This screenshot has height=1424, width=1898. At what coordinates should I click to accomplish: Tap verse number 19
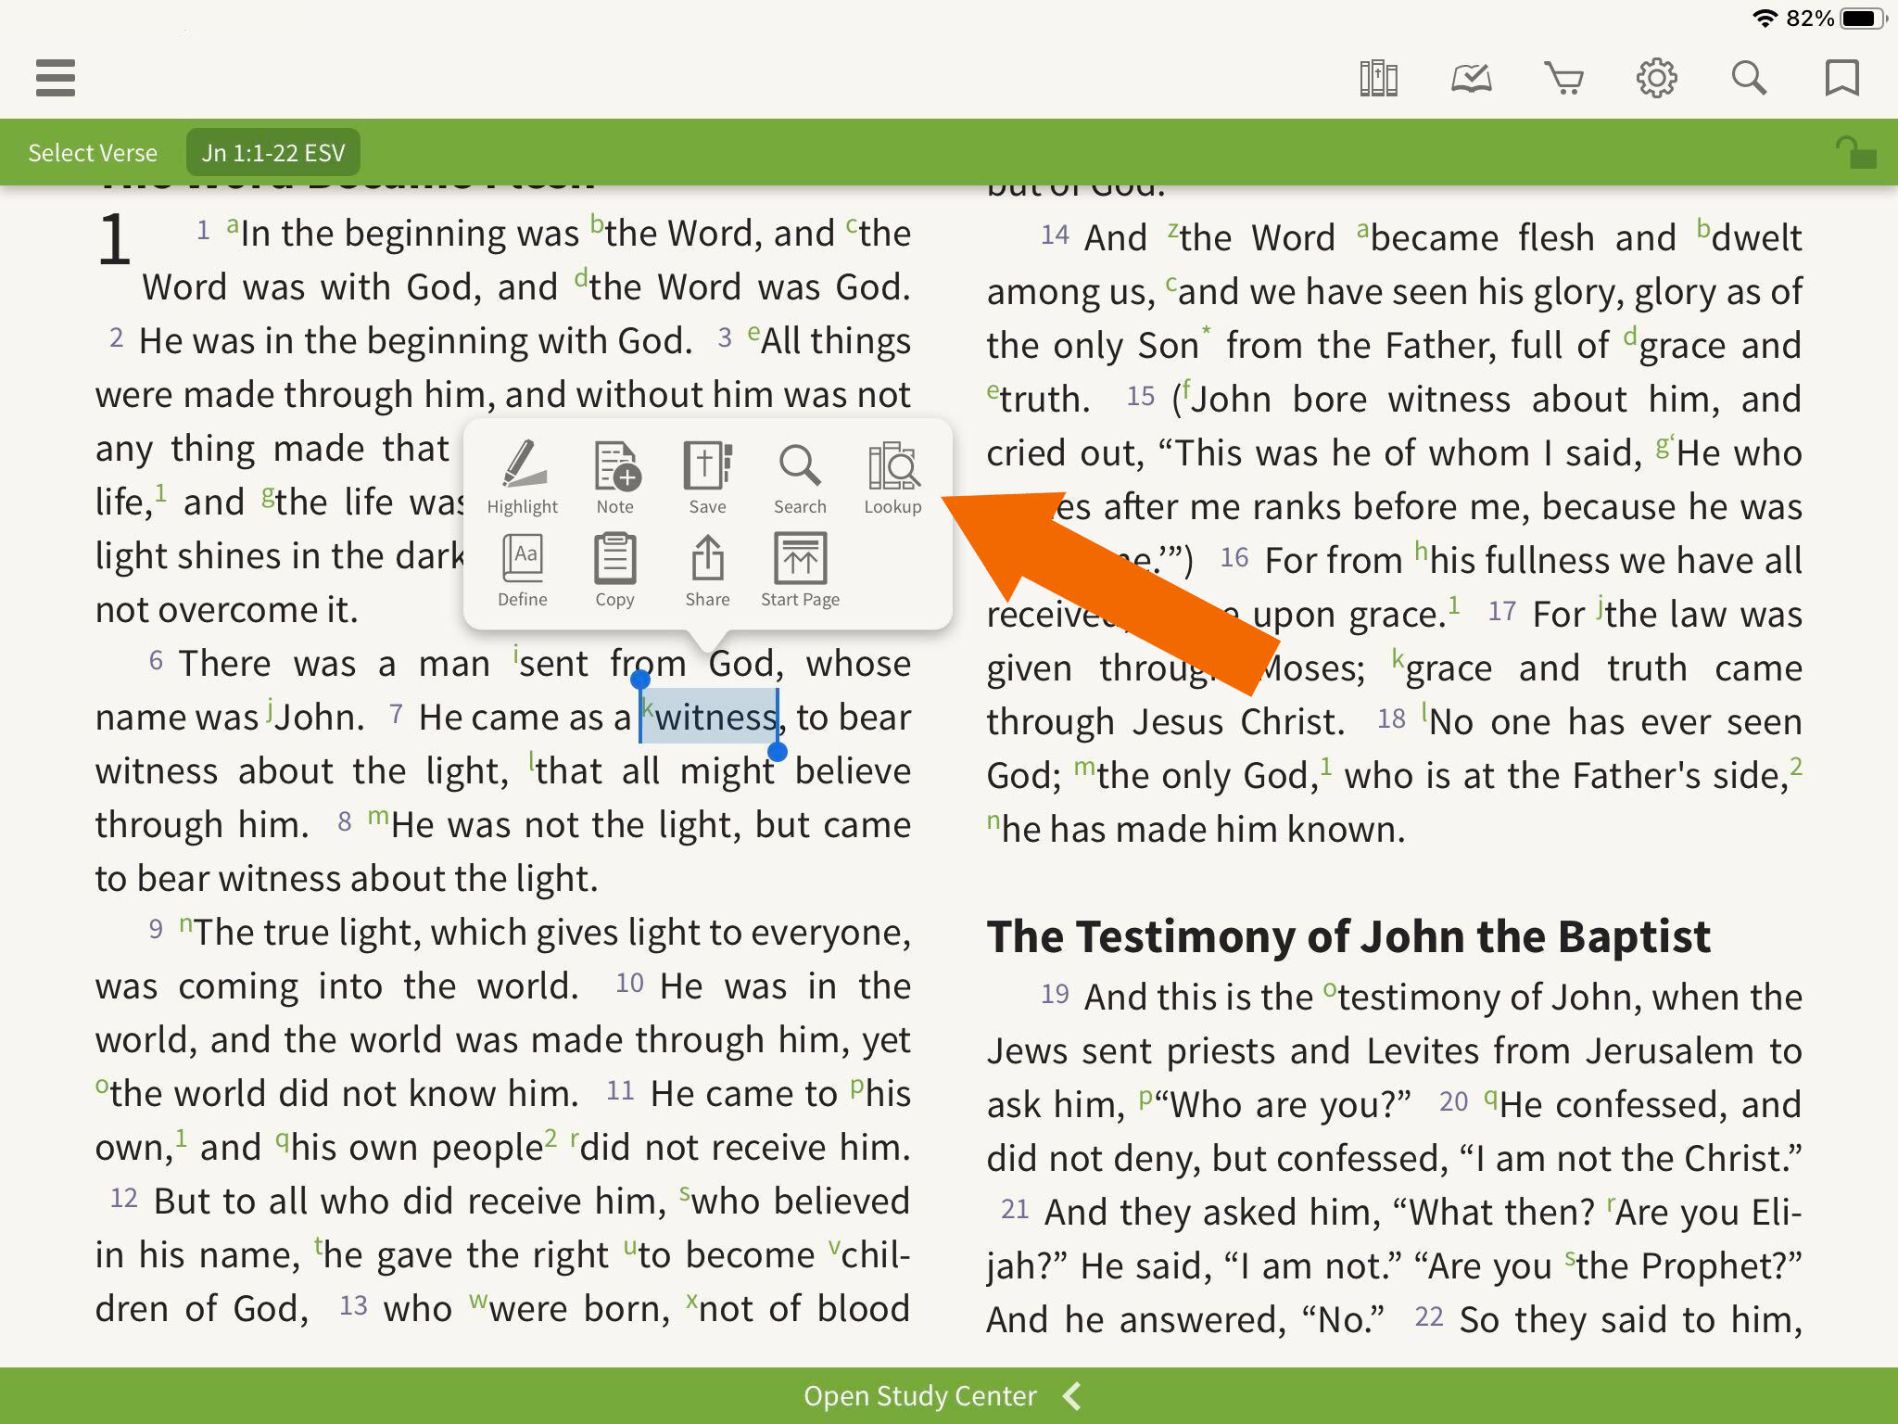click(1055, 995)
